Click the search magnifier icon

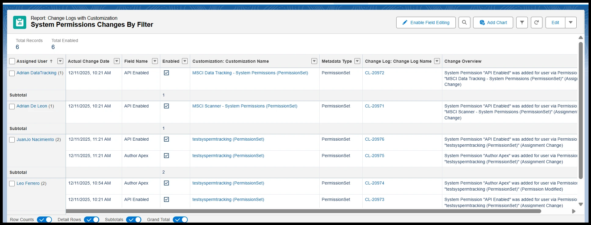click(464, 23)
